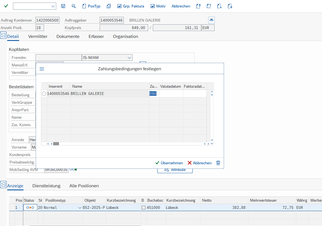Click Abbrechen in the top toolbar
This screenshot has width=322, height=226.
[181, 6]
